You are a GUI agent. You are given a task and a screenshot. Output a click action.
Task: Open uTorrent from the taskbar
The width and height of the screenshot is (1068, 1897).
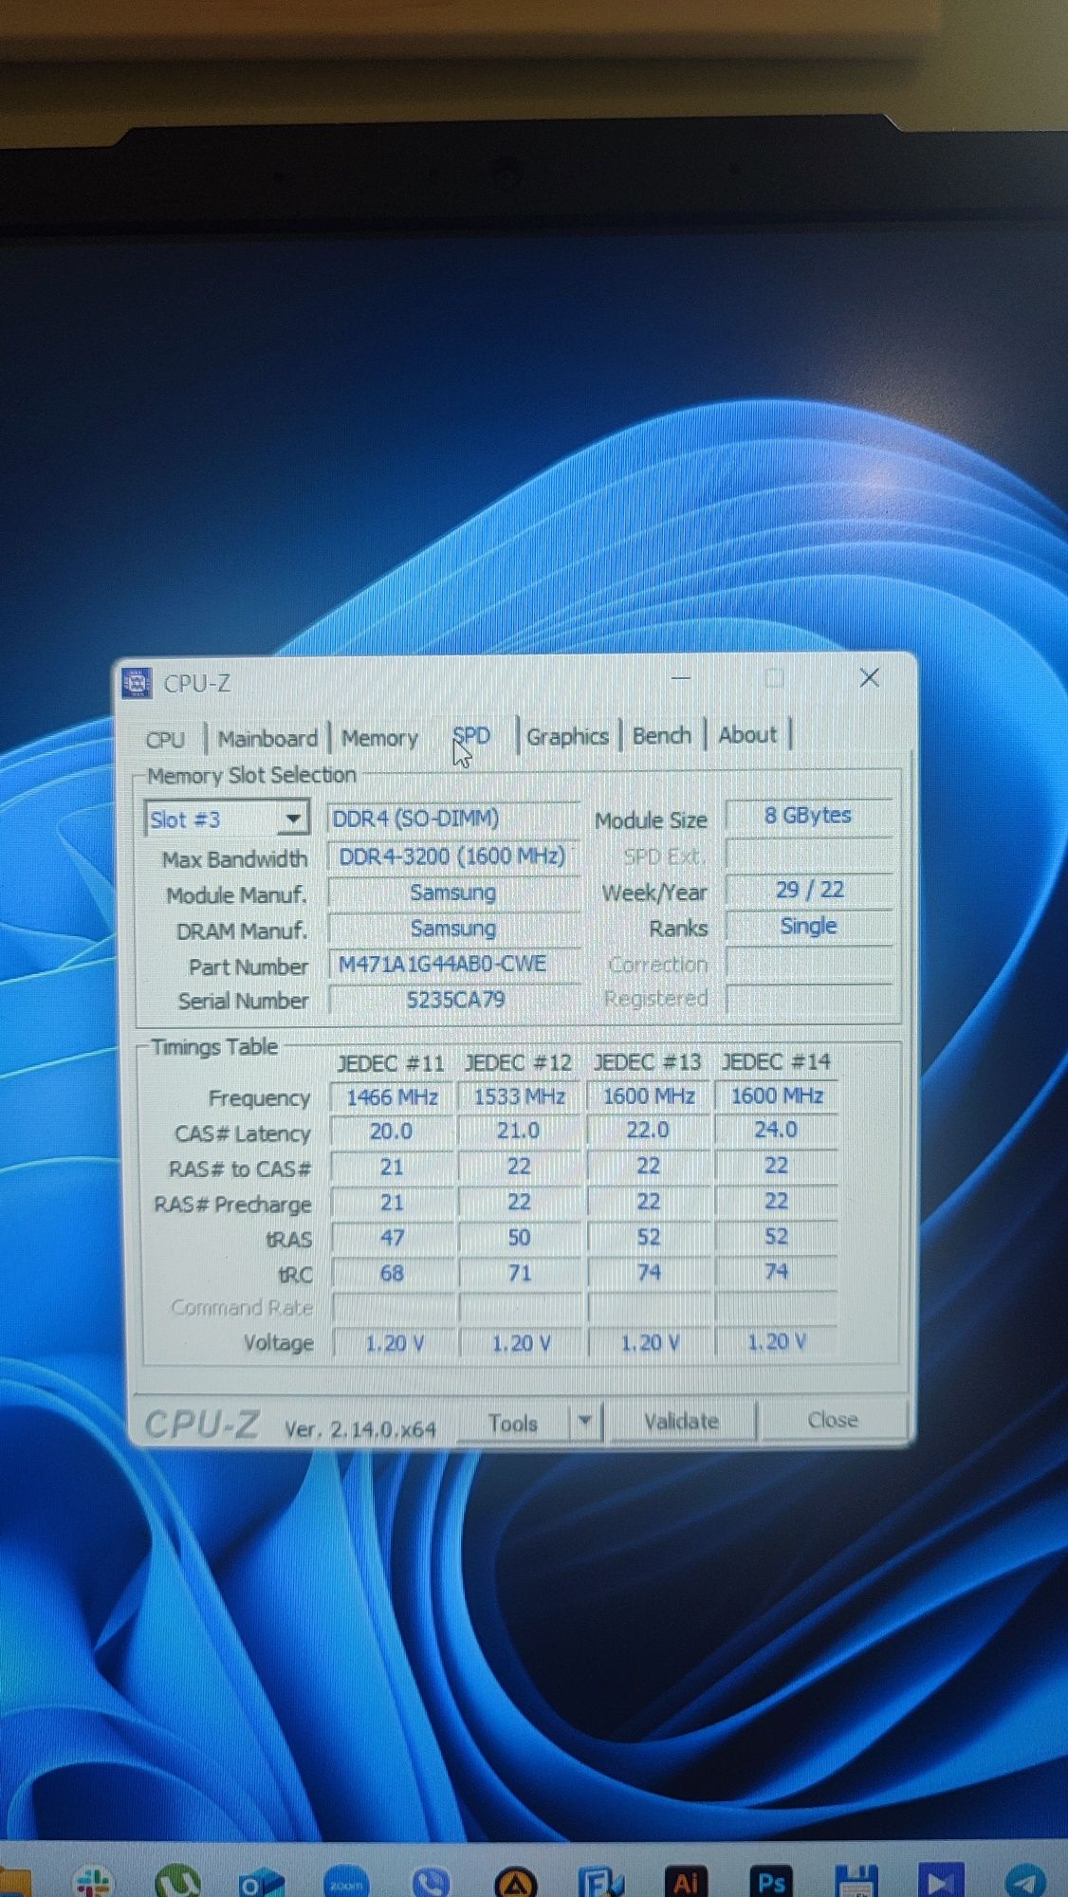[176, 1880]
